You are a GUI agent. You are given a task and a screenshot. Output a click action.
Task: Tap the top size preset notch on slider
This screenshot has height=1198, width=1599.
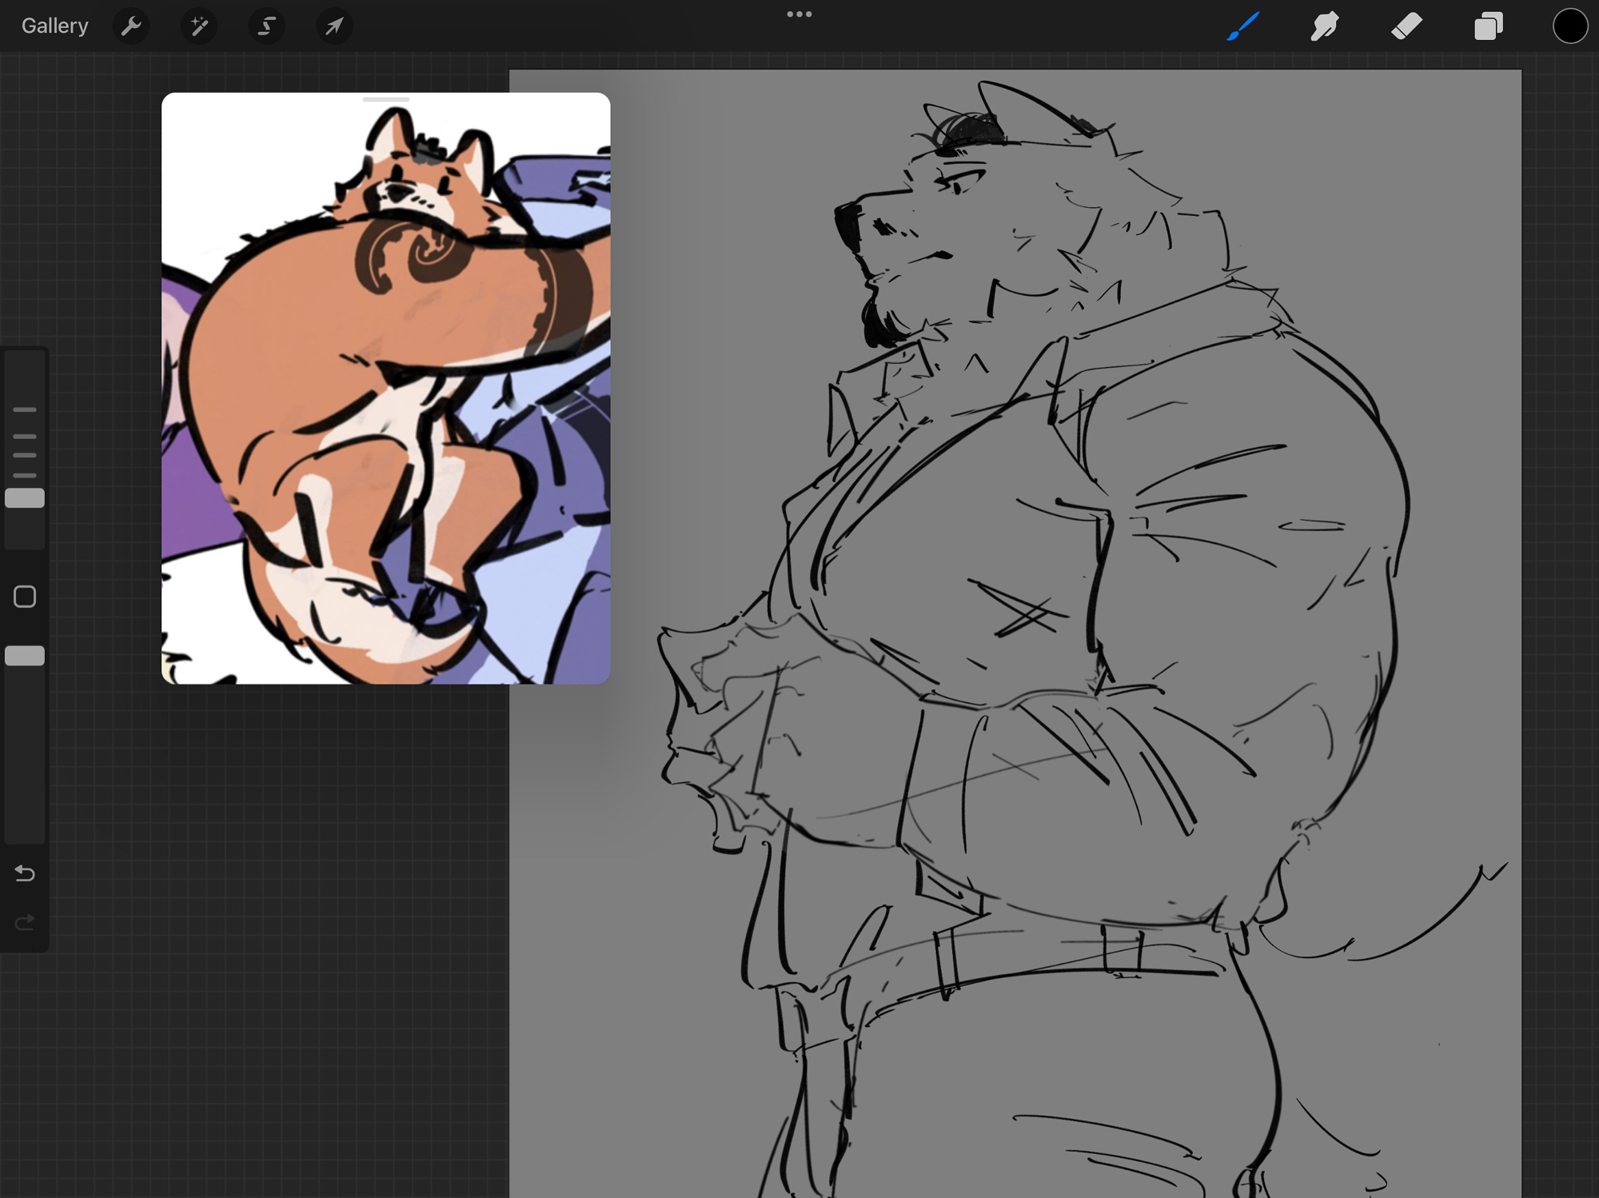tap(25, 409)
